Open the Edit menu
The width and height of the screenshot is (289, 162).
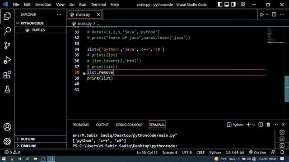pyautogui.click(x=27, y=4)
